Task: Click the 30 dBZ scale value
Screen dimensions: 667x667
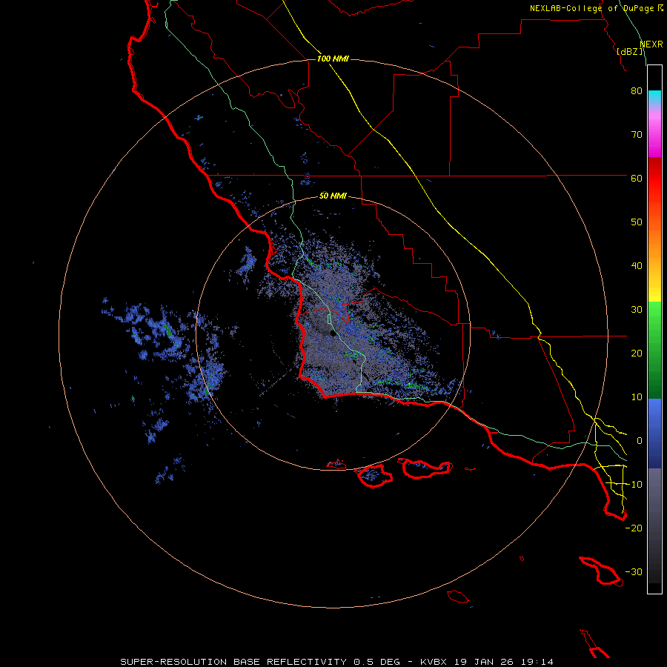Action: pyautogui.click(x=637, y=310)
